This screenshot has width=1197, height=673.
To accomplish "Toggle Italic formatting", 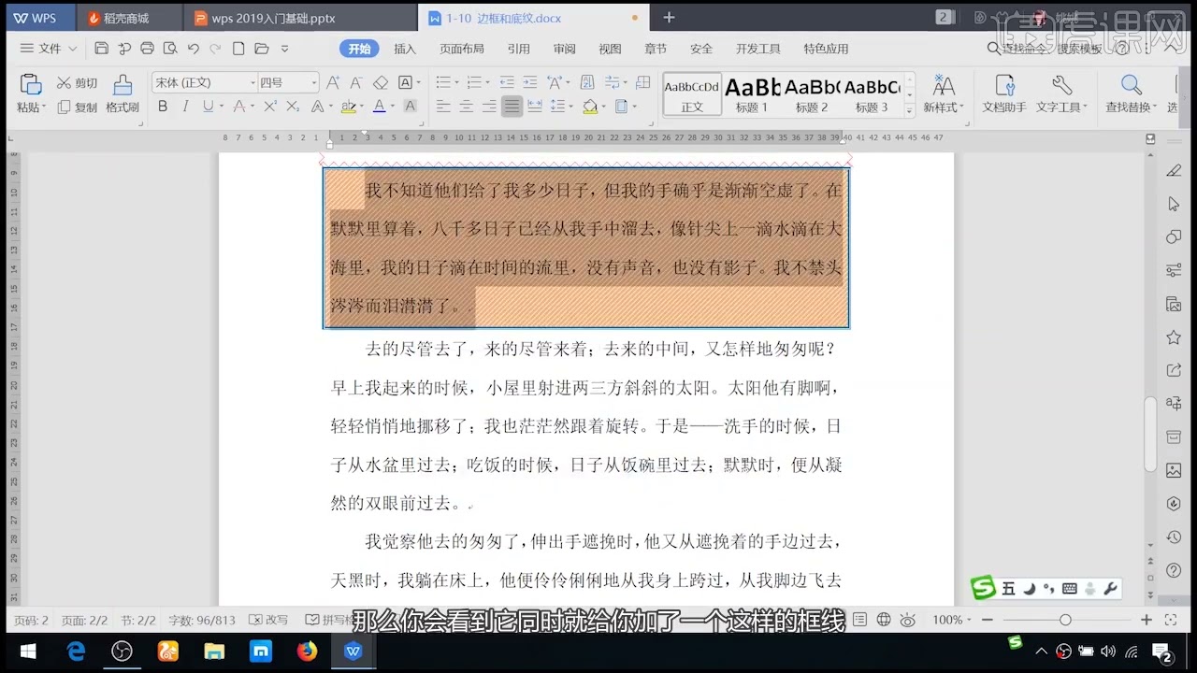I will [185, 107].
